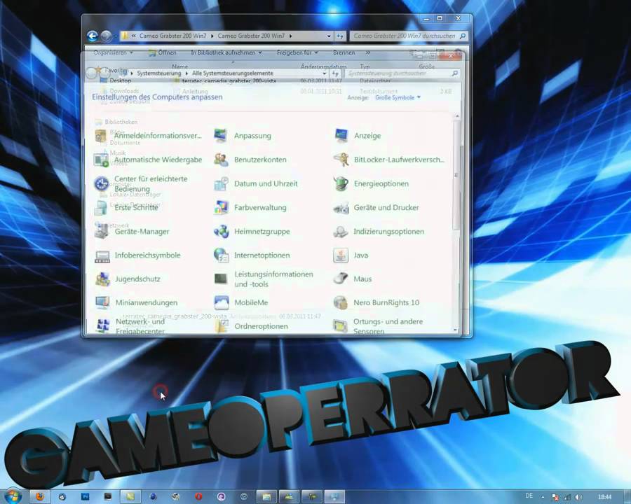Show more Explorer toolbar commands chevron
631x504 pixels.
pos(368,52)
